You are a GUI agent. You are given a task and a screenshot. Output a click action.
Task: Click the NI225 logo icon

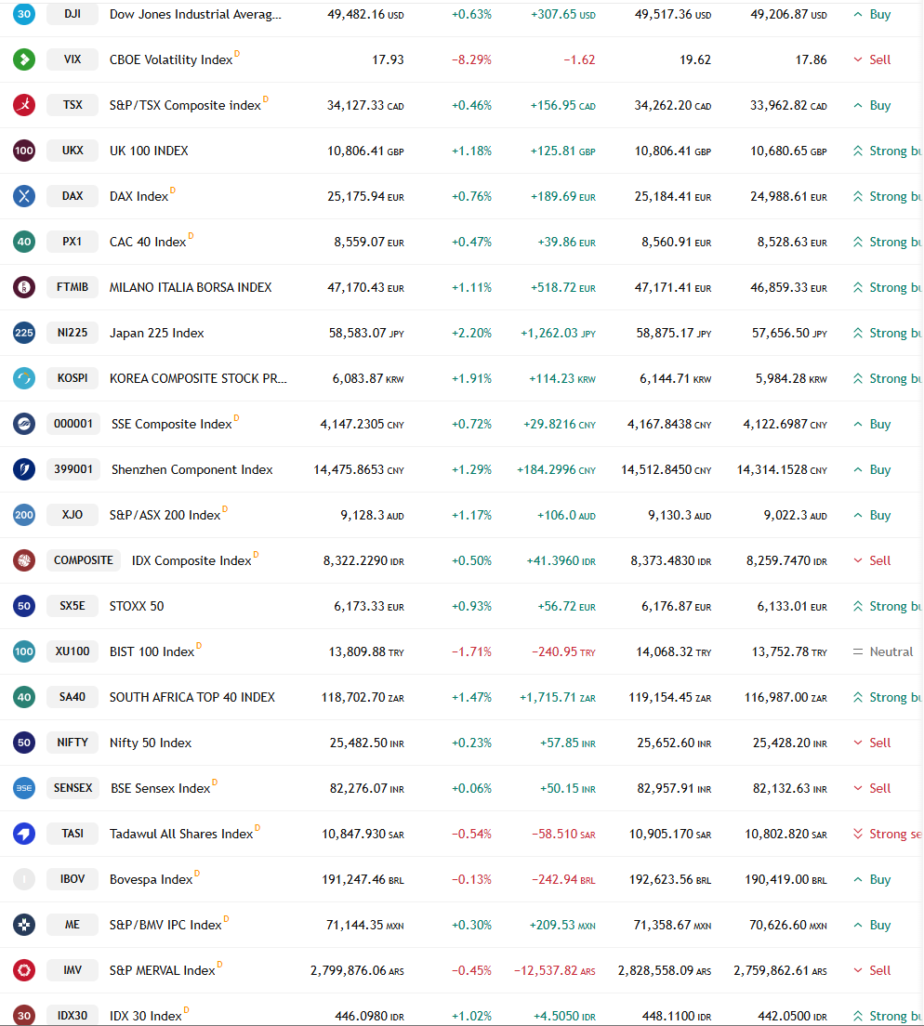[24, 333]
